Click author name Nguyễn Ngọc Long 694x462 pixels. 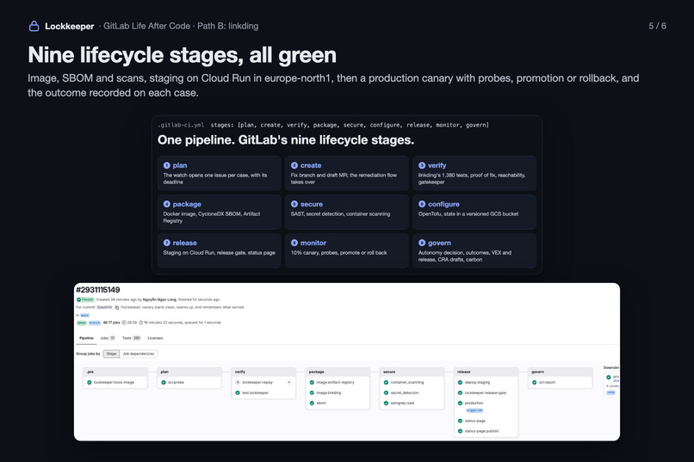point(160,299)
